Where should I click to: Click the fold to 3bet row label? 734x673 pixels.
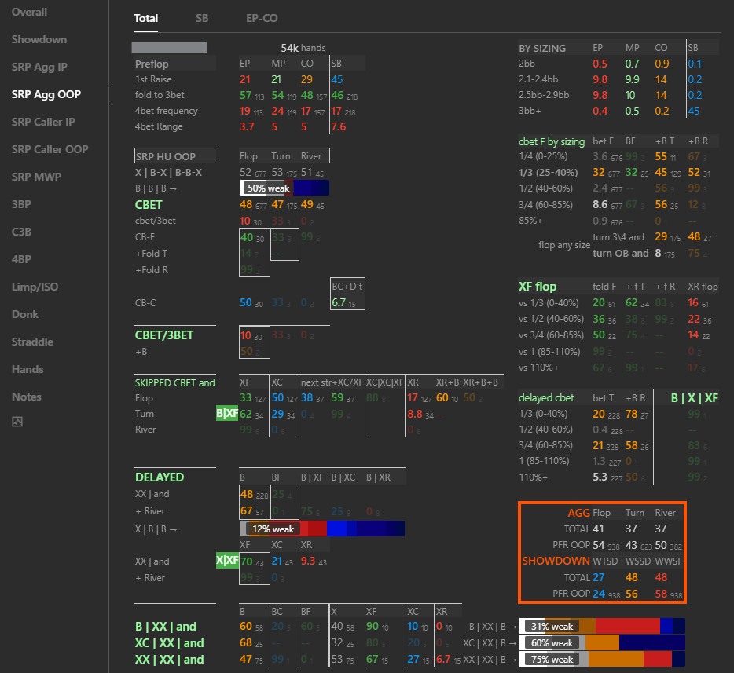pos(160,95)
